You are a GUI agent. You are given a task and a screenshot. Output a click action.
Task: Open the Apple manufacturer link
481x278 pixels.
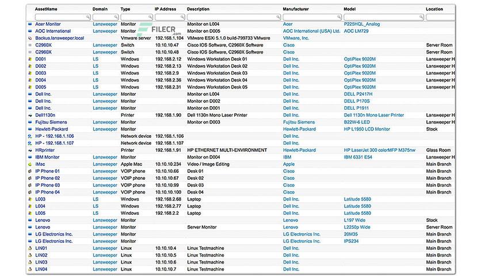[x=289, y=164]
